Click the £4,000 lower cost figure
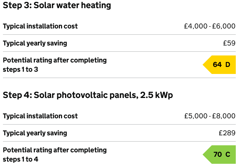Image resolution: width=238 pixels, height=166 pixels. point(196,26)
